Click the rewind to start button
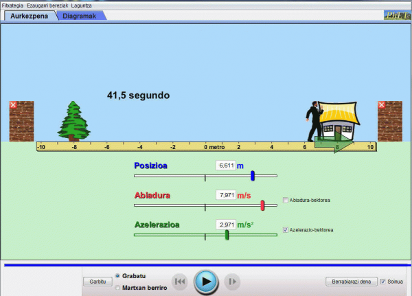Viewport: 412px width, 296px height. click(179, 281)
